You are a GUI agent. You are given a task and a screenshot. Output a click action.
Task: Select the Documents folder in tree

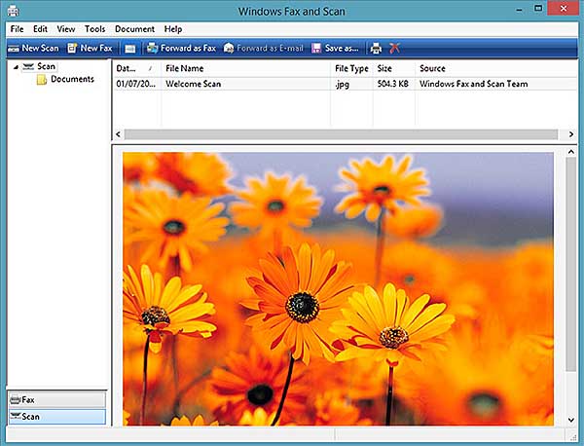pyautogui.click(x=71, y=80)
